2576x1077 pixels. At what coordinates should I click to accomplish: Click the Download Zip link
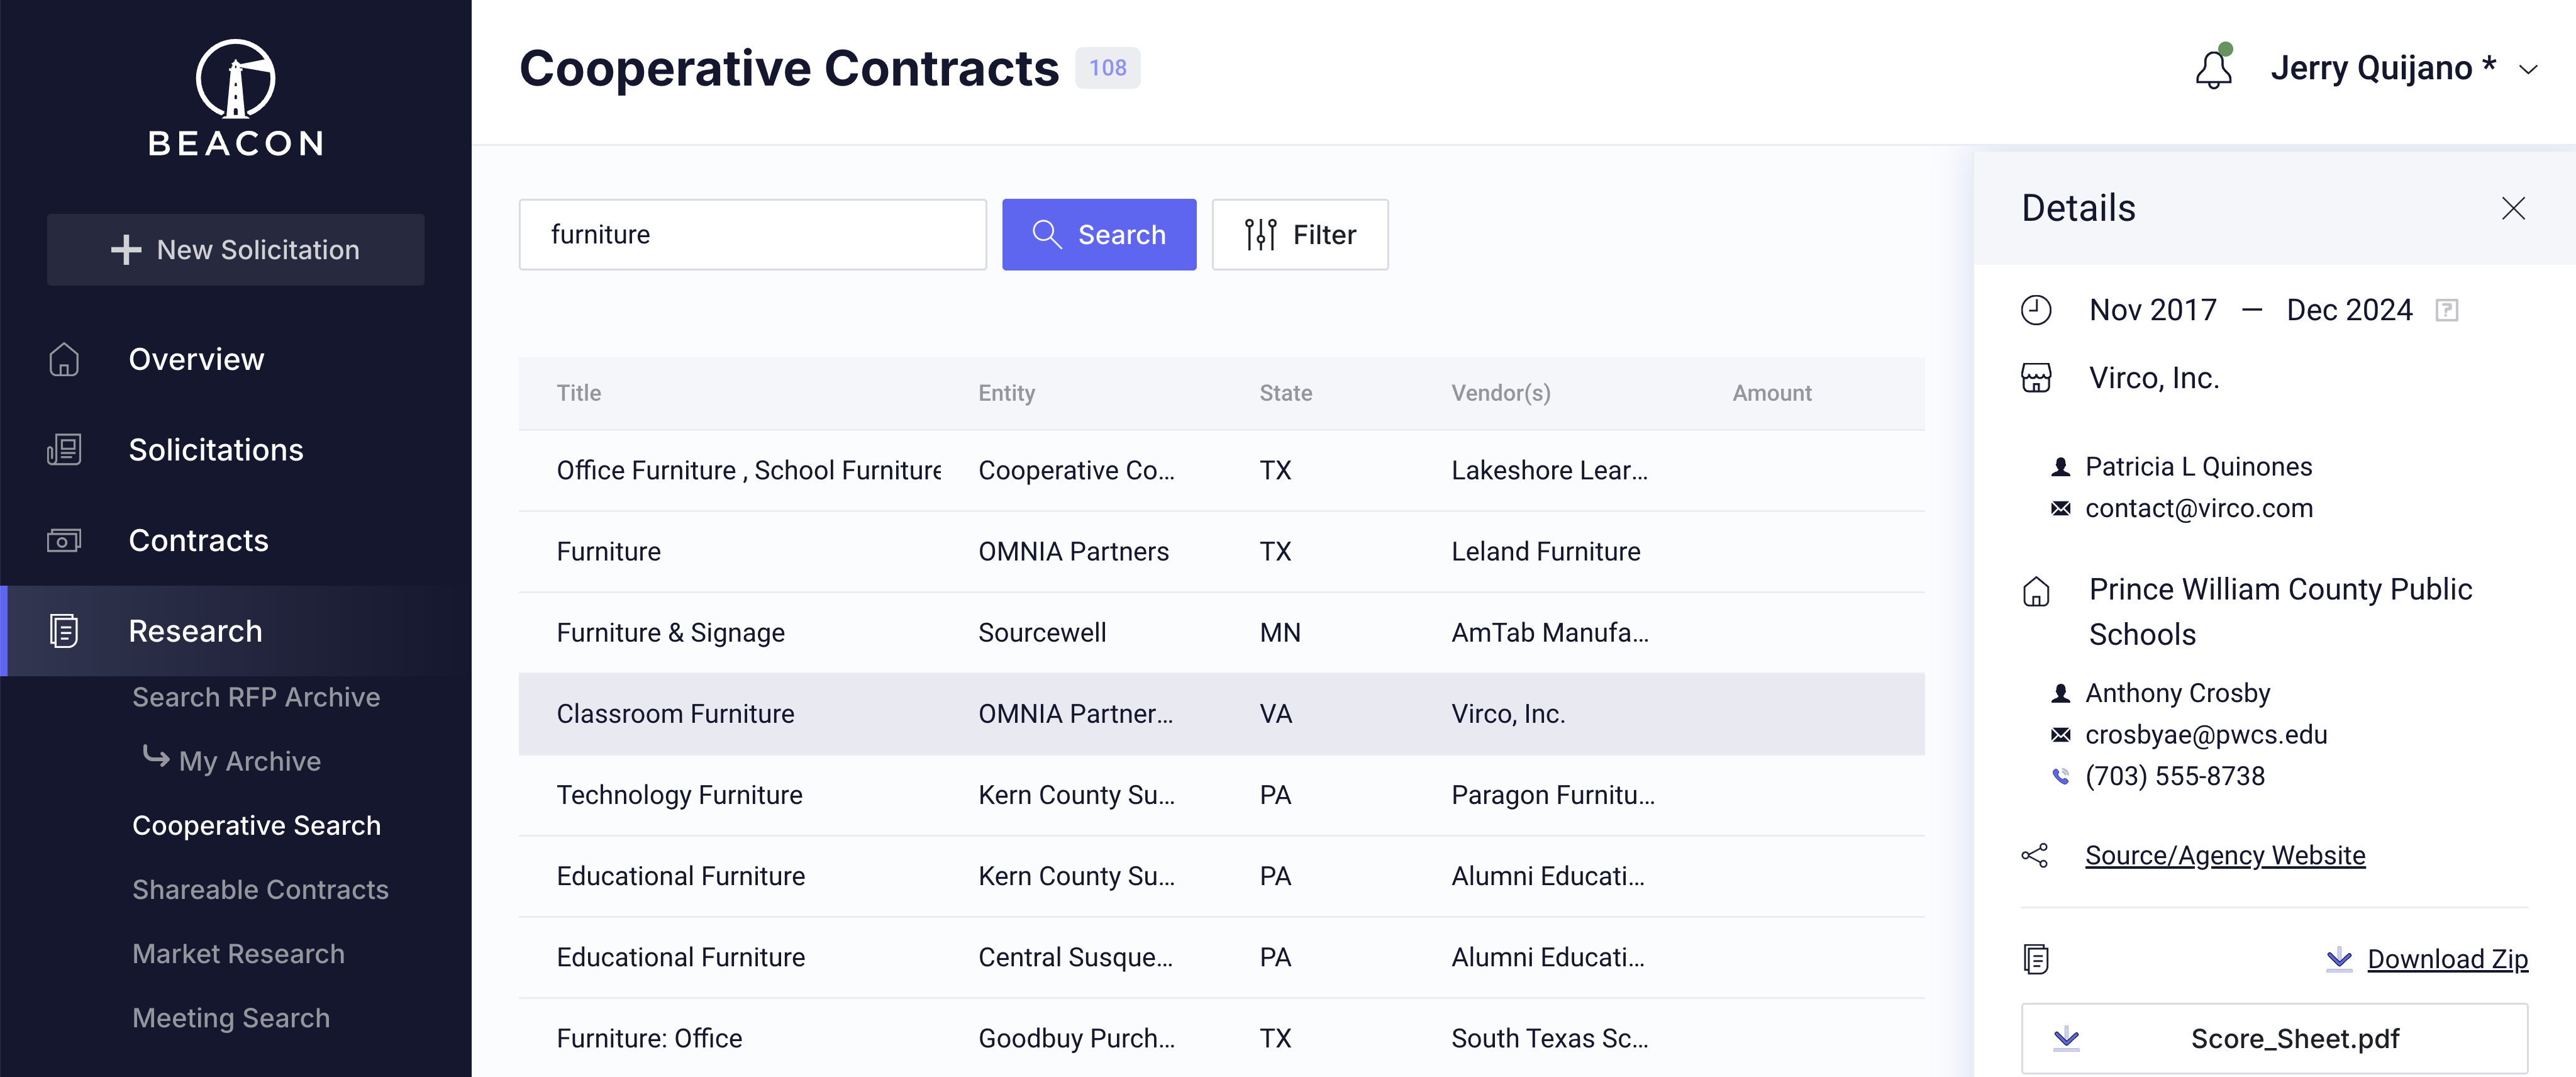tap(2446, 959)
